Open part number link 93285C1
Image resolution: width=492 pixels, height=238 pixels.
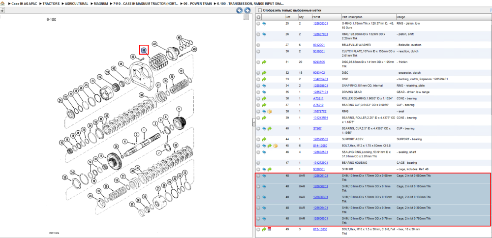(x=319, y=169)
